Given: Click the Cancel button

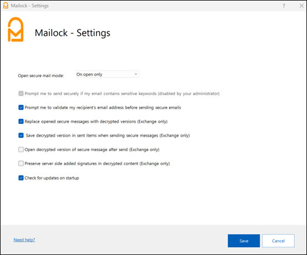Looking at the screenshot, I should [x=278, y=241].
